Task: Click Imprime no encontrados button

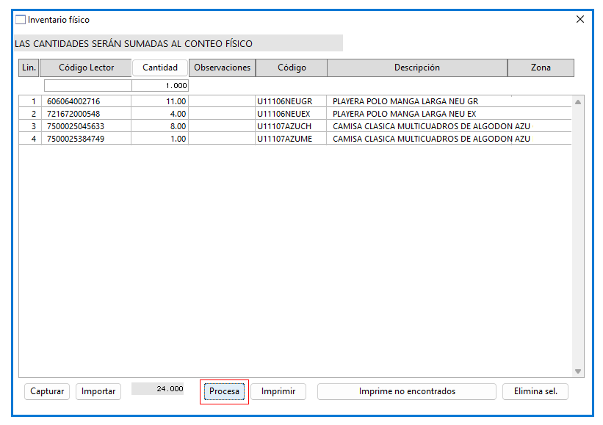Action: [x=407, y=391]
